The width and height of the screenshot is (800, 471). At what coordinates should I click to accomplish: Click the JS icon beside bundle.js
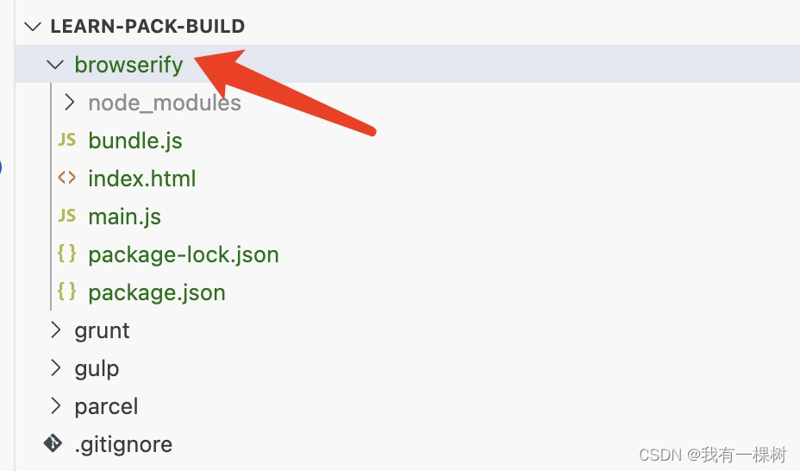[66, 140]
